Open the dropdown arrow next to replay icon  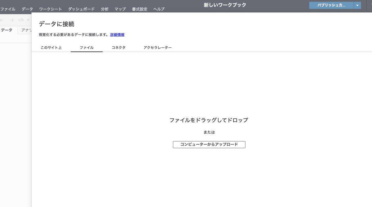tap(28, 20)
